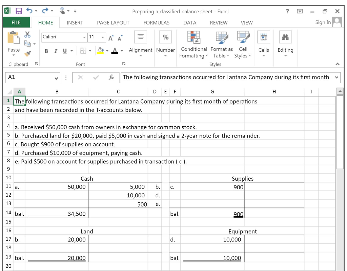Cancel entry with formula bar X
Screen dimensions: 347x271
[80, 77]
